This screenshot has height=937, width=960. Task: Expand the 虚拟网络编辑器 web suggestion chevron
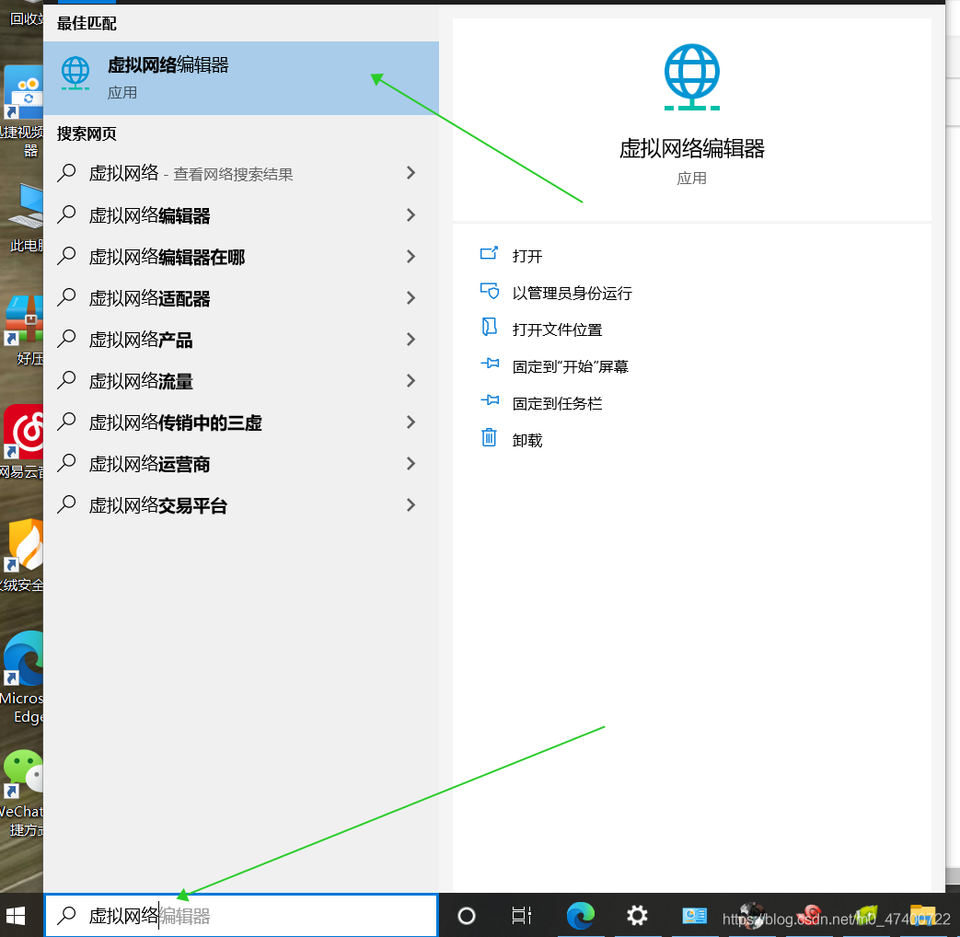pos(411,215)
